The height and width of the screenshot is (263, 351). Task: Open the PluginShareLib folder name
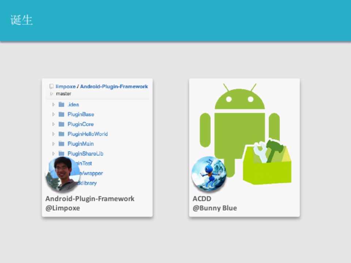(x=85, y=154)
